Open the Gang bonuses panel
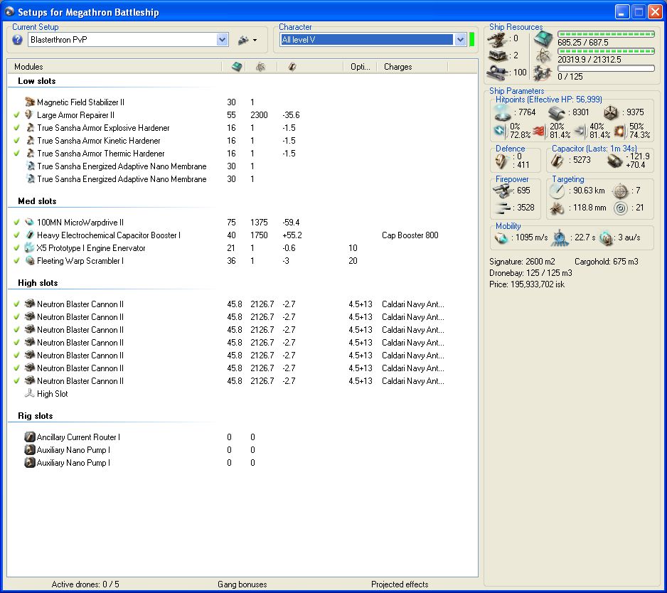667x593 pixels. point(242,584)
